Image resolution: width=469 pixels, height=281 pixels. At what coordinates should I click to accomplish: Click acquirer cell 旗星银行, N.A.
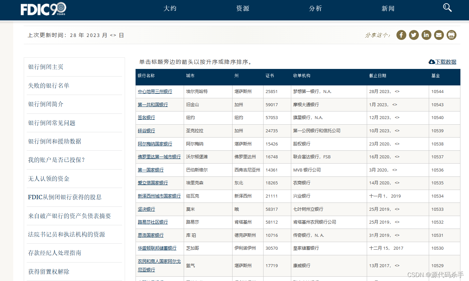pyautogui.click(x=308, y=117)
